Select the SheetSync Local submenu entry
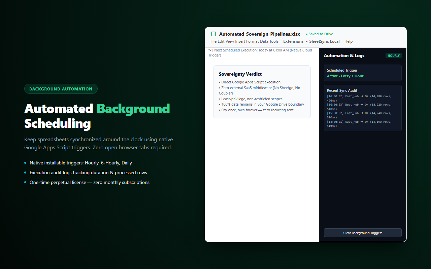The width and height of the screenshot is (431, 269). tap(324, 41)
